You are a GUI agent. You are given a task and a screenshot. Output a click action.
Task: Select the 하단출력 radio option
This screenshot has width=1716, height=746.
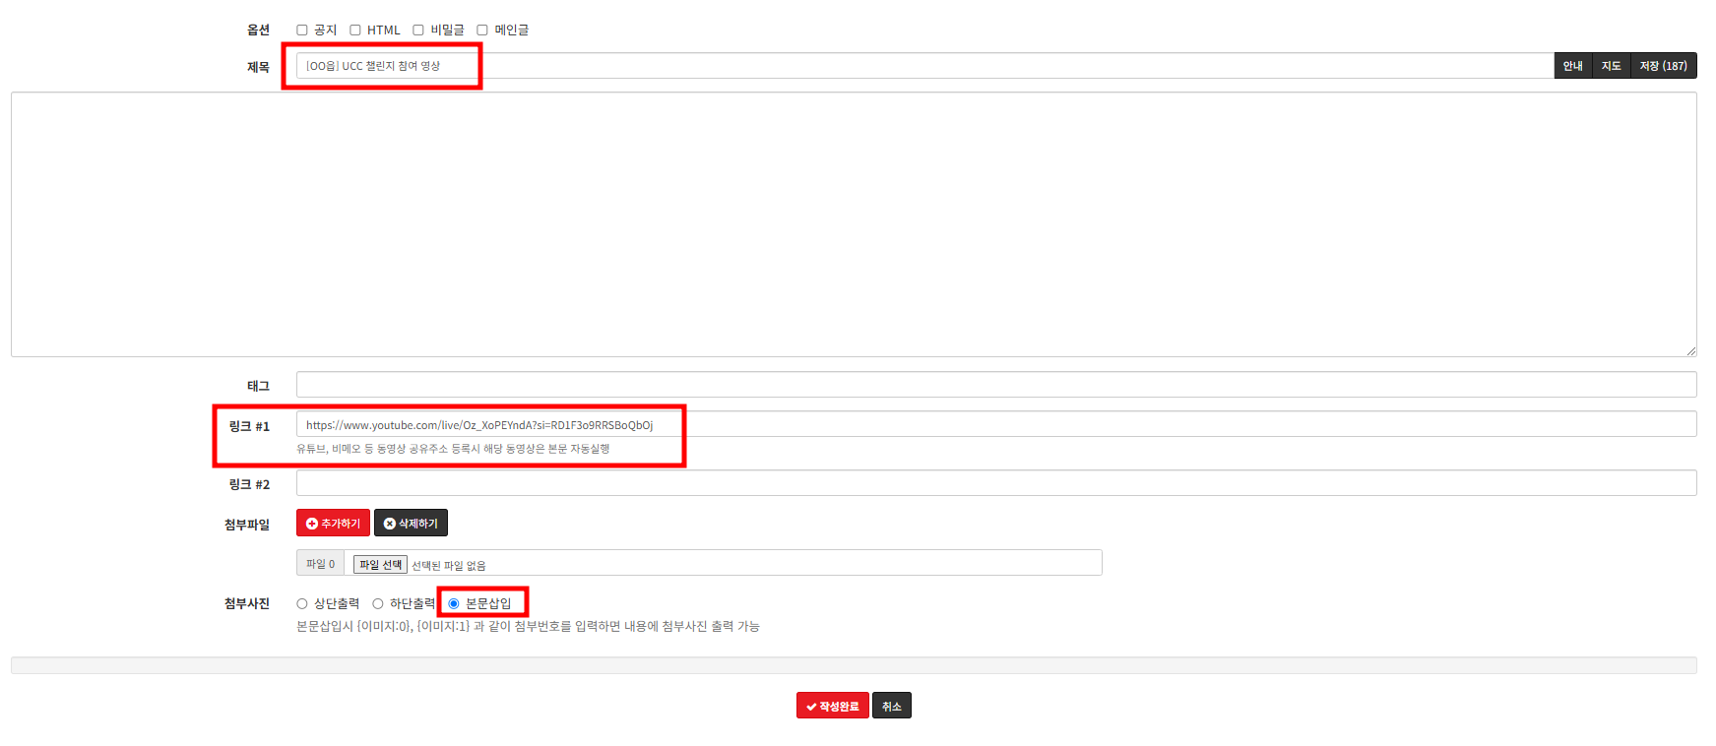tap(378, 604)
